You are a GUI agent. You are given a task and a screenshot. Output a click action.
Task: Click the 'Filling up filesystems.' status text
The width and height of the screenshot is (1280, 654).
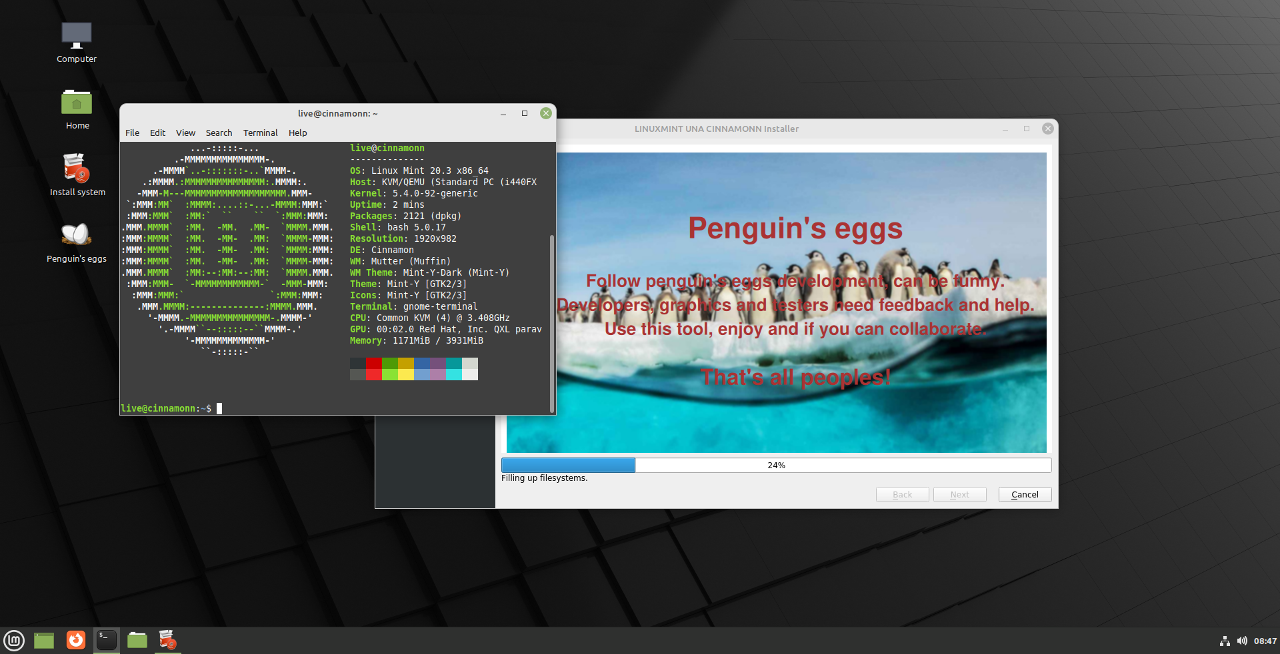point(544,478)
